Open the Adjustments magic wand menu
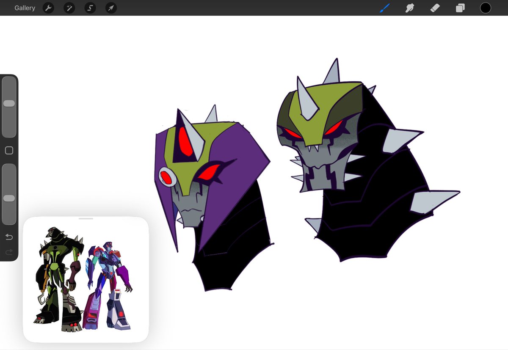The width and height of the screenshot is (508, 350). pyautogui.click(x=69, y=8)
